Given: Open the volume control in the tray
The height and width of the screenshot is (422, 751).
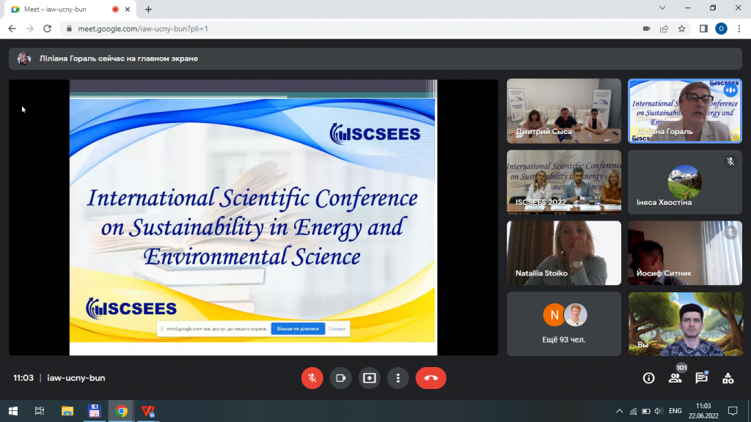Looking at the screenshot, I should coord(659,411).
